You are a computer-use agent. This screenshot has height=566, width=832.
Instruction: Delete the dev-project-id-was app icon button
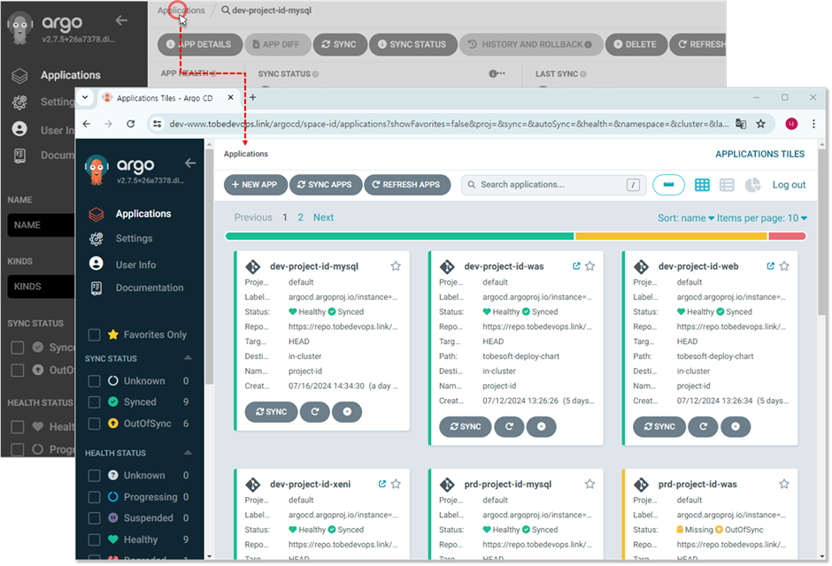pos(541,426)
